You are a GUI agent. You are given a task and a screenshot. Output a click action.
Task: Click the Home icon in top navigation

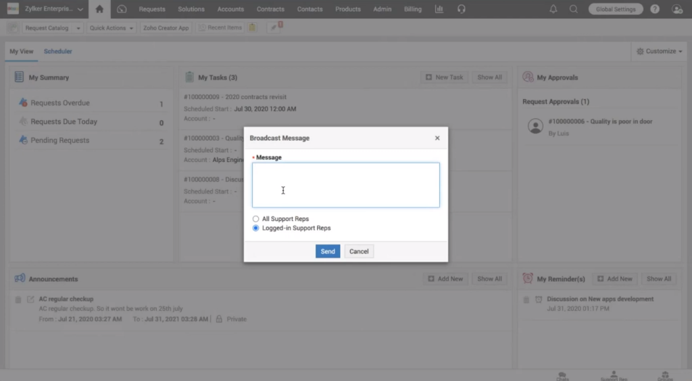[100, 9]
